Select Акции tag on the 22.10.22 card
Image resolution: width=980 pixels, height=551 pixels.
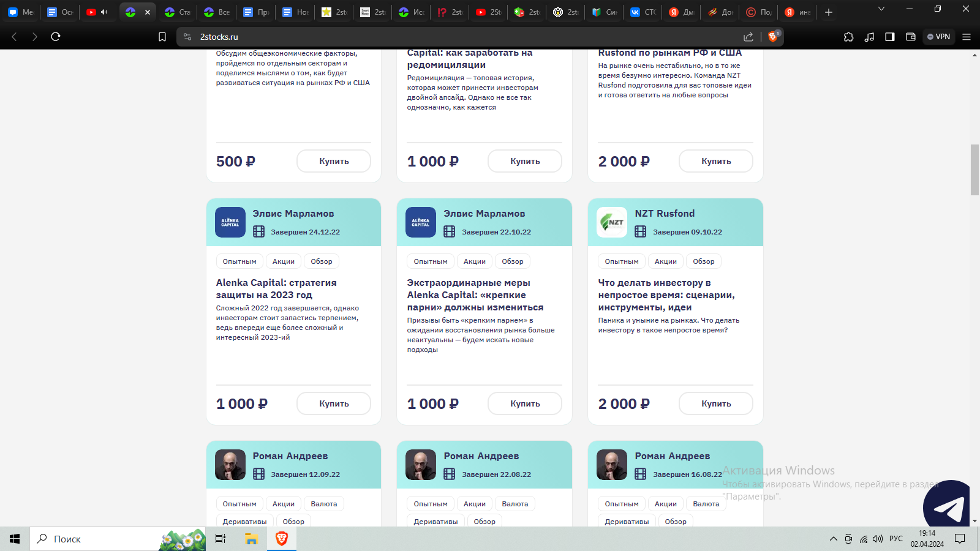click(475, 261)
